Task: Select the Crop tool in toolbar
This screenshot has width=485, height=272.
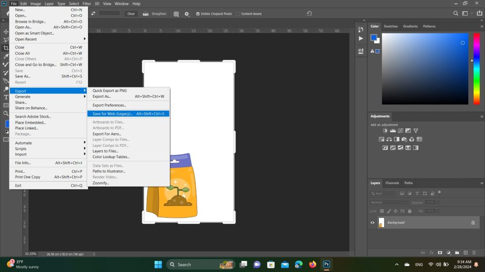Action: pyautogui.click(x=6, y=48)
